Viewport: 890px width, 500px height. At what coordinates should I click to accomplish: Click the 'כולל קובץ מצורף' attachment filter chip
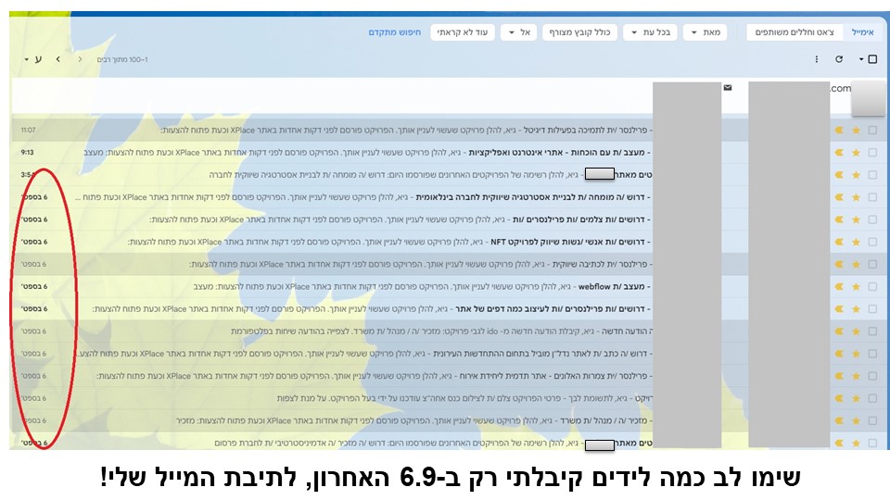[580, 32]
